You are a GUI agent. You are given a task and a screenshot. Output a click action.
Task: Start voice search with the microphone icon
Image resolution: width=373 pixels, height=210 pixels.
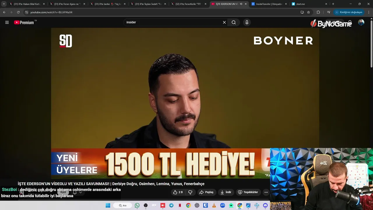pos(247,22)
